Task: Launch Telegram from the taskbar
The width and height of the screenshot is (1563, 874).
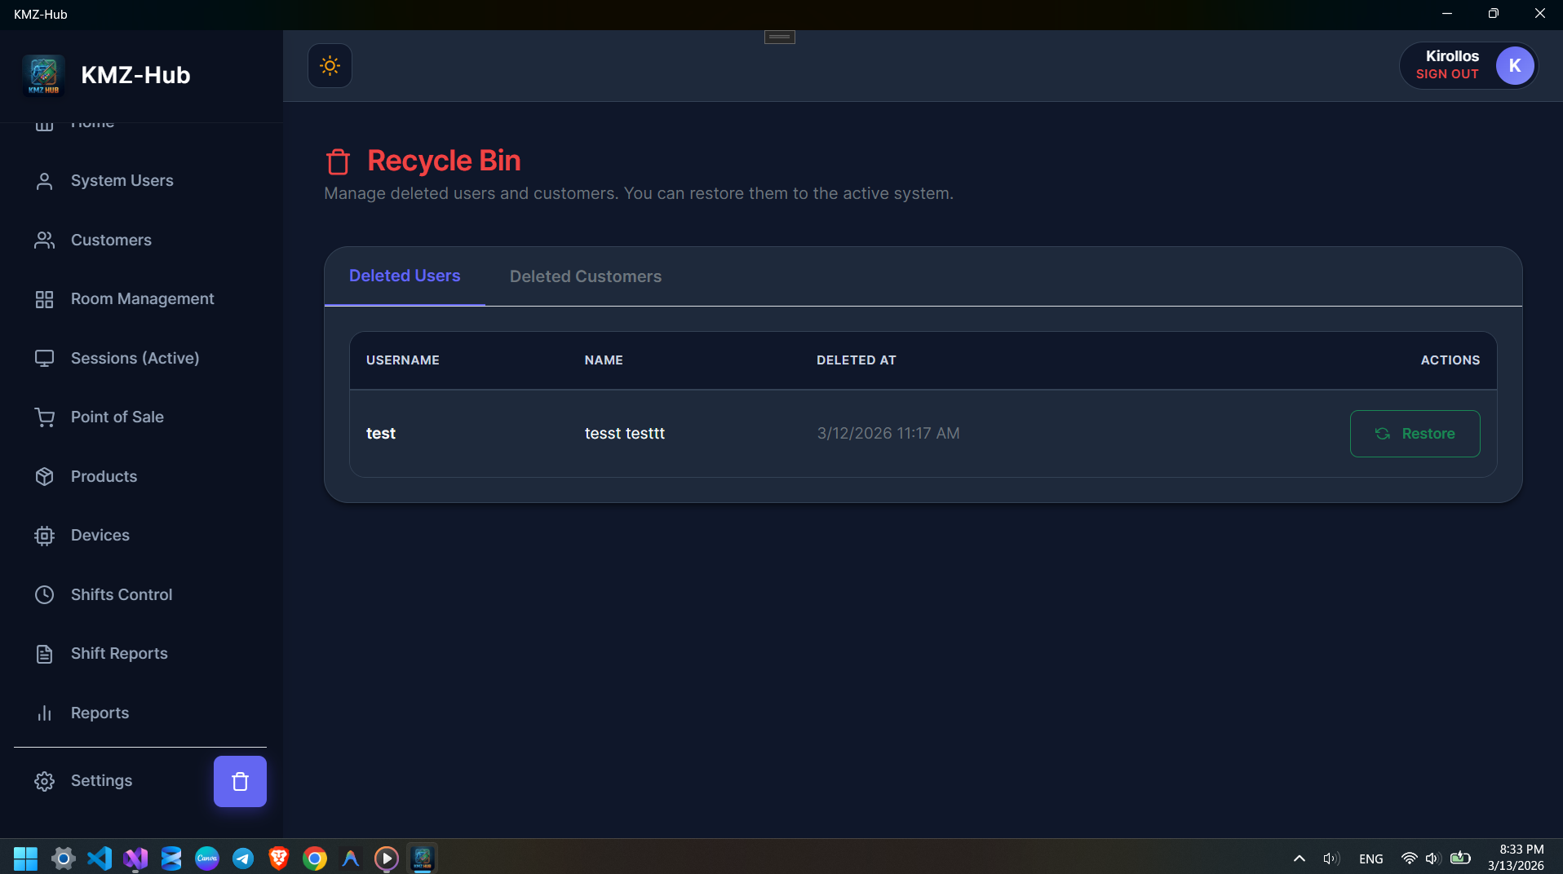Action: click(x=242, y=858)
